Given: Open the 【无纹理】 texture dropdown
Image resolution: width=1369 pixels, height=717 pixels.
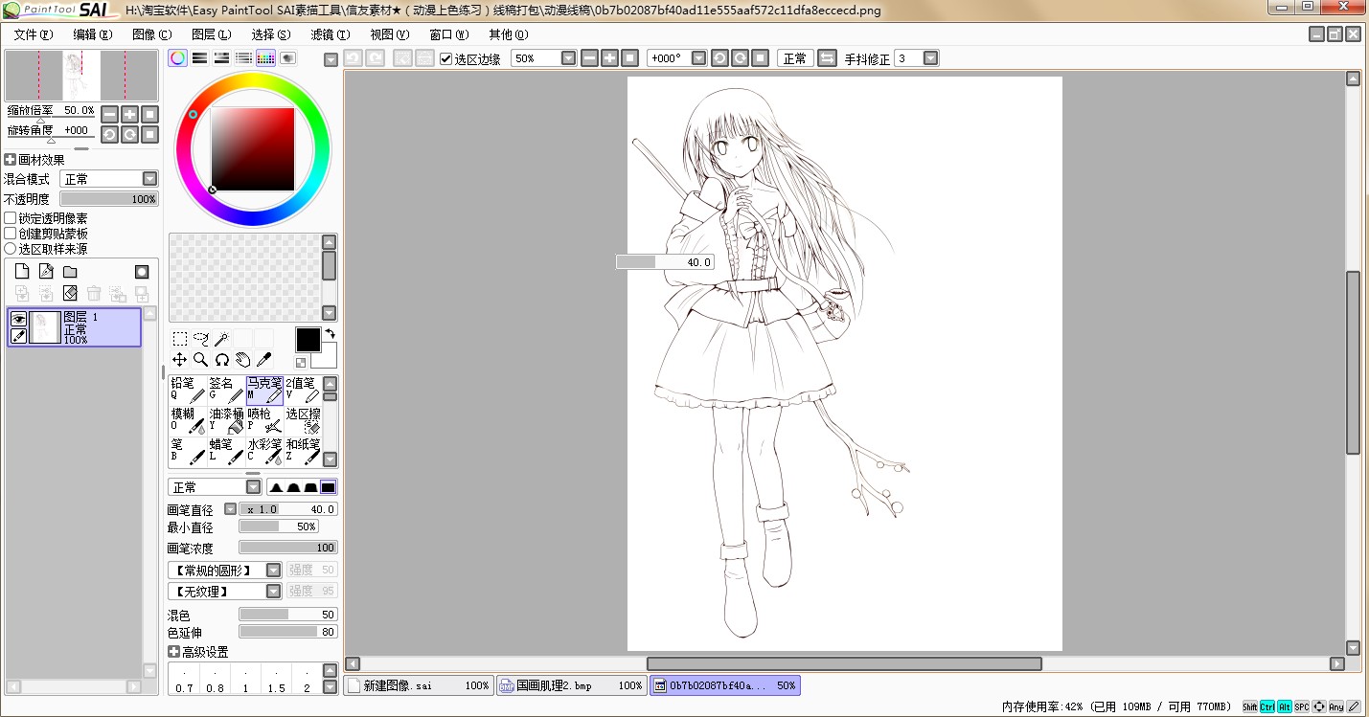Looking at the screenshot, I should [x=225, y=591].
